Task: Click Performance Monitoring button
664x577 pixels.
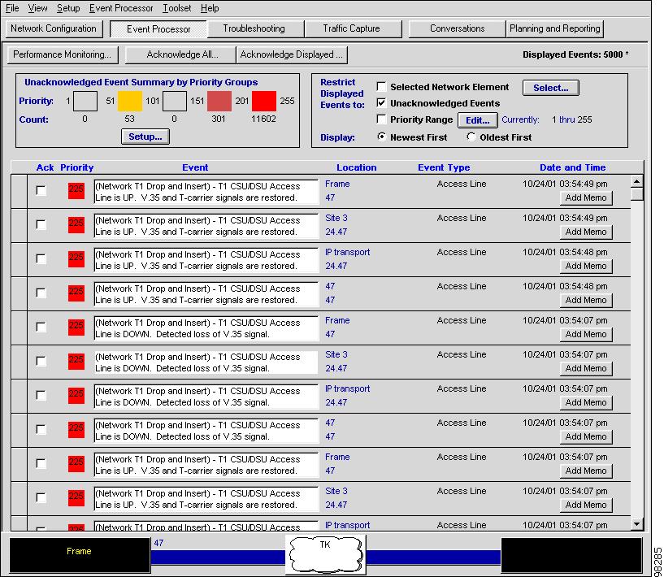Action: pyautogui.click(x=63, y=54)
